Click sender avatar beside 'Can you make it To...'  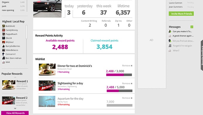[x=170, y=31]
